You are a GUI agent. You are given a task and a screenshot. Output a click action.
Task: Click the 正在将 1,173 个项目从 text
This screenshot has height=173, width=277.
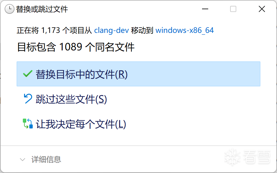pos(54,30)
